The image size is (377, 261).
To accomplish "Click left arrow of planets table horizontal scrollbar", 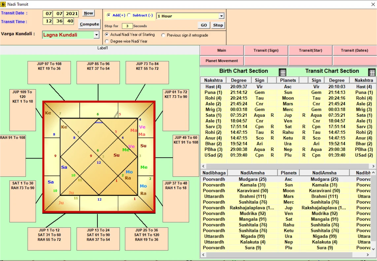I will click(x=203, y=166).
